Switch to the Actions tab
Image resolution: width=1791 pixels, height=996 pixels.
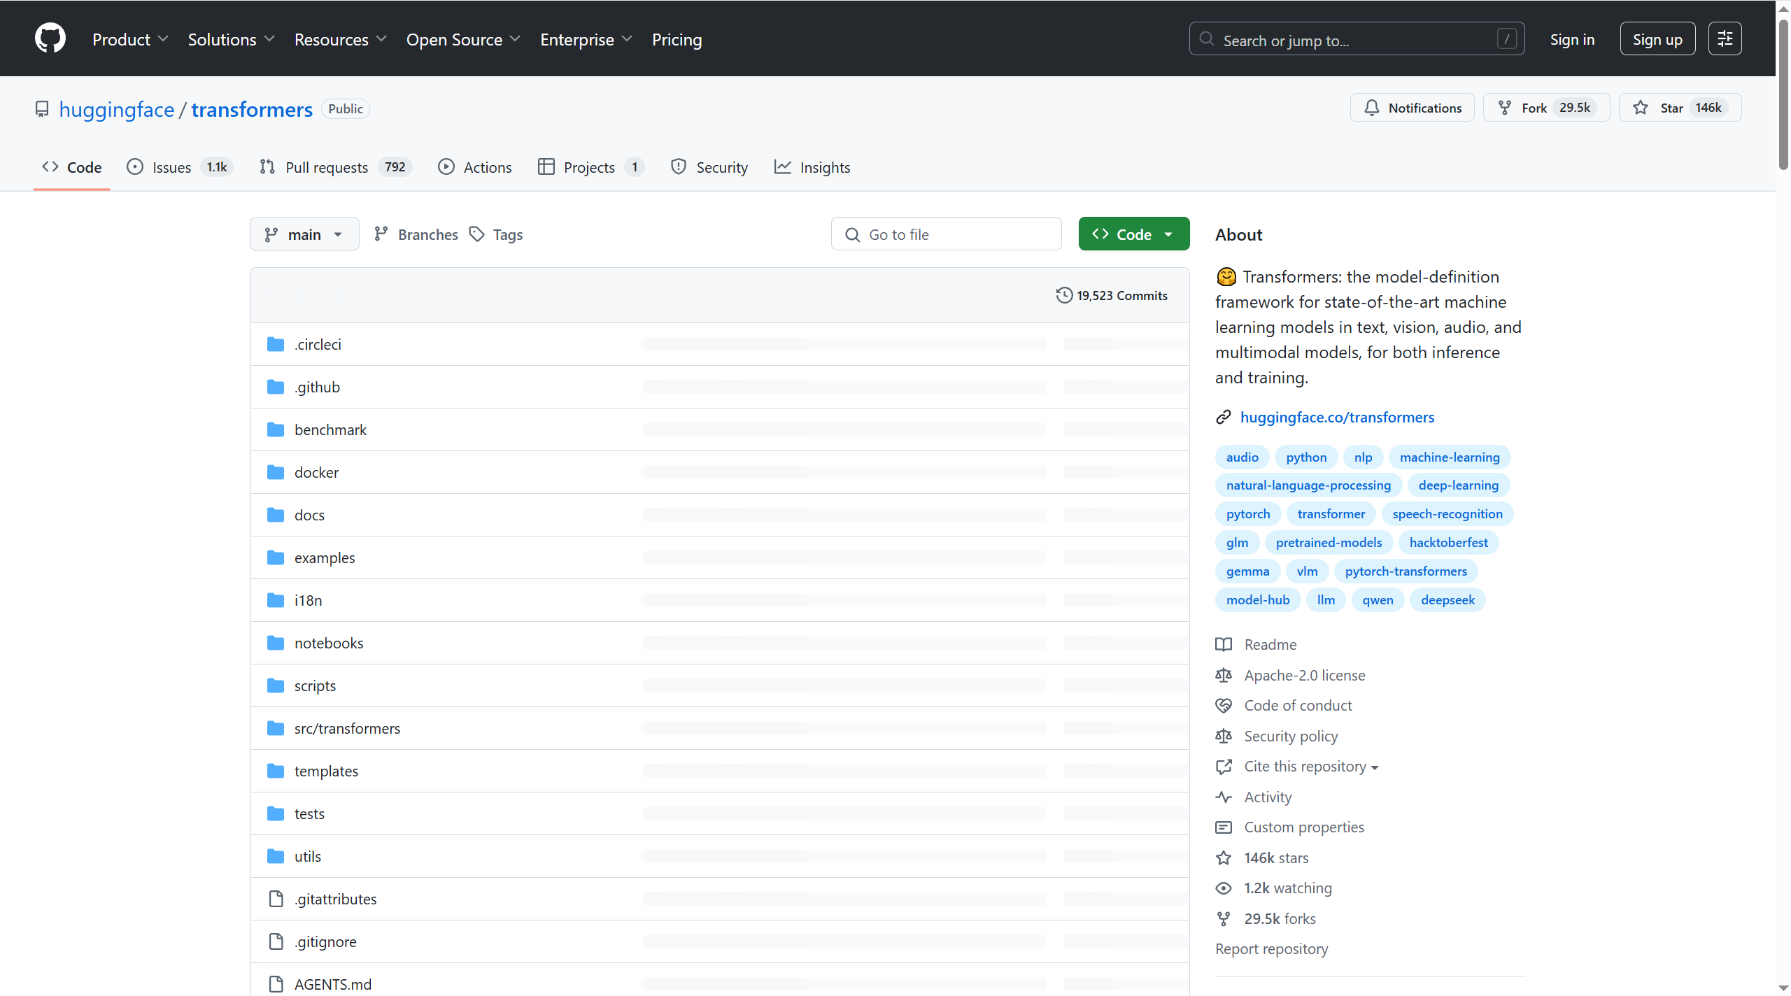475,167
